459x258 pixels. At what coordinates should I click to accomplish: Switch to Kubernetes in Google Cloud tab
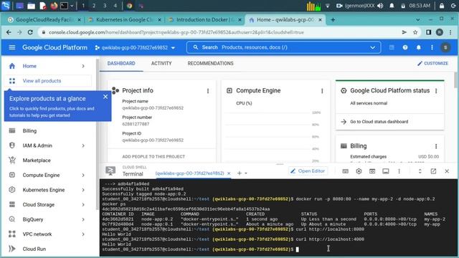point(124,19)
